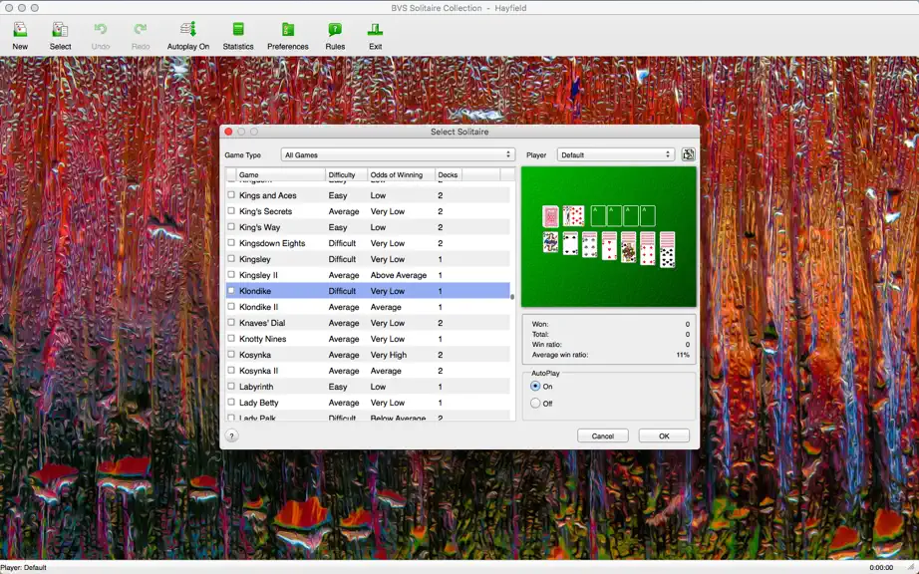This screenshot has height=574, width=919.
Task: Open the Player Default dropdown
Action: coord(615,154)
